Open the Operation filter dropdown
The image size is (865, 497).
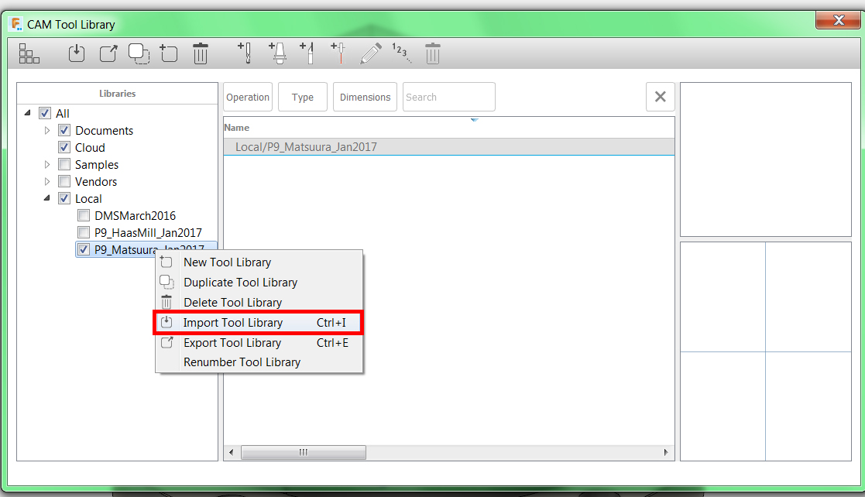coord(248,97)
